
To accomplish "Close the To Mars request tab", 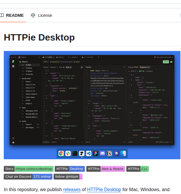I will pyautogui.click(x=54, y=57).
